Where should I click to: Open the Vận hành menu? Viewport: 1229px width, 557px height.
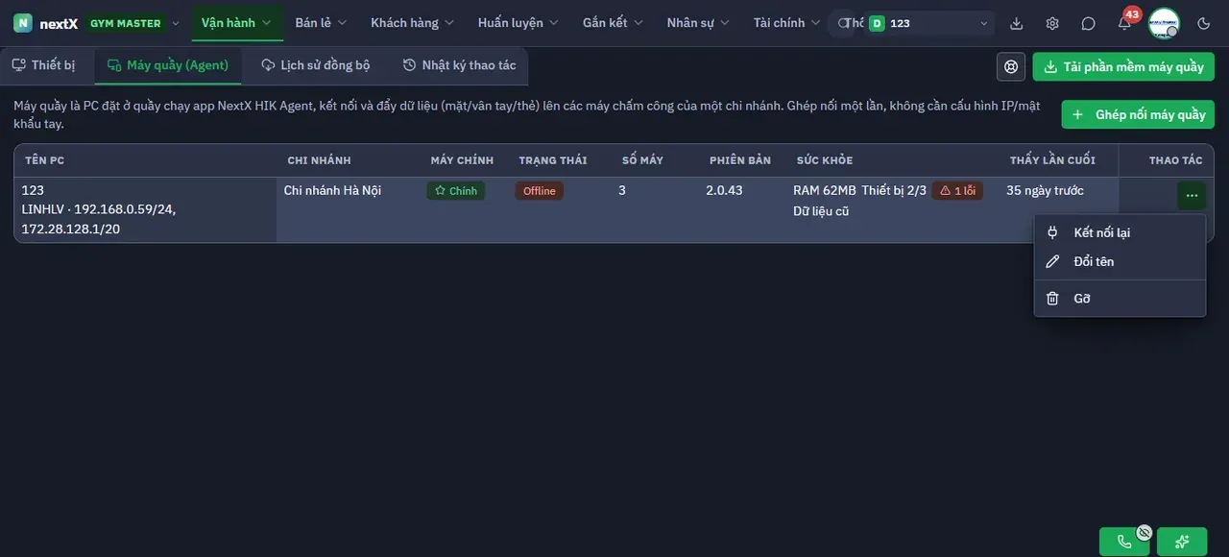[x=237, y=23]
